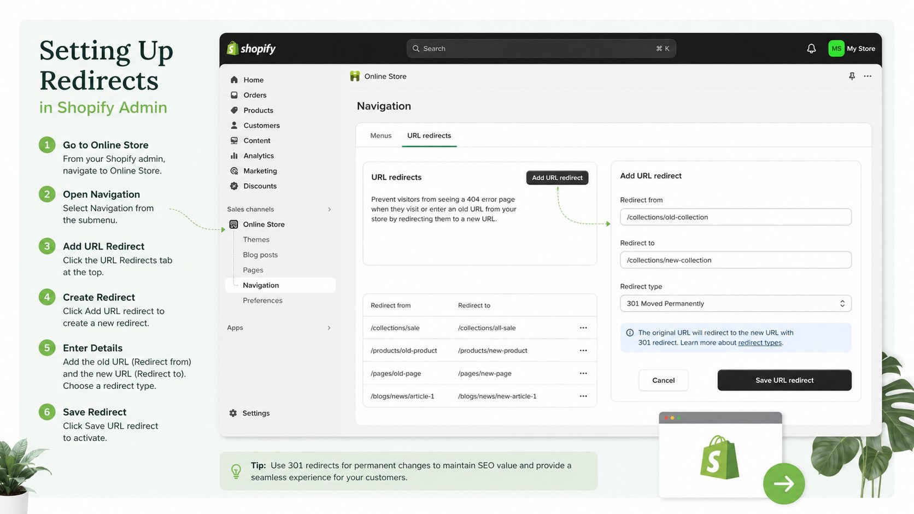
Task: Click the /collections/all-sale cell
Action: [x=487, y=328]
